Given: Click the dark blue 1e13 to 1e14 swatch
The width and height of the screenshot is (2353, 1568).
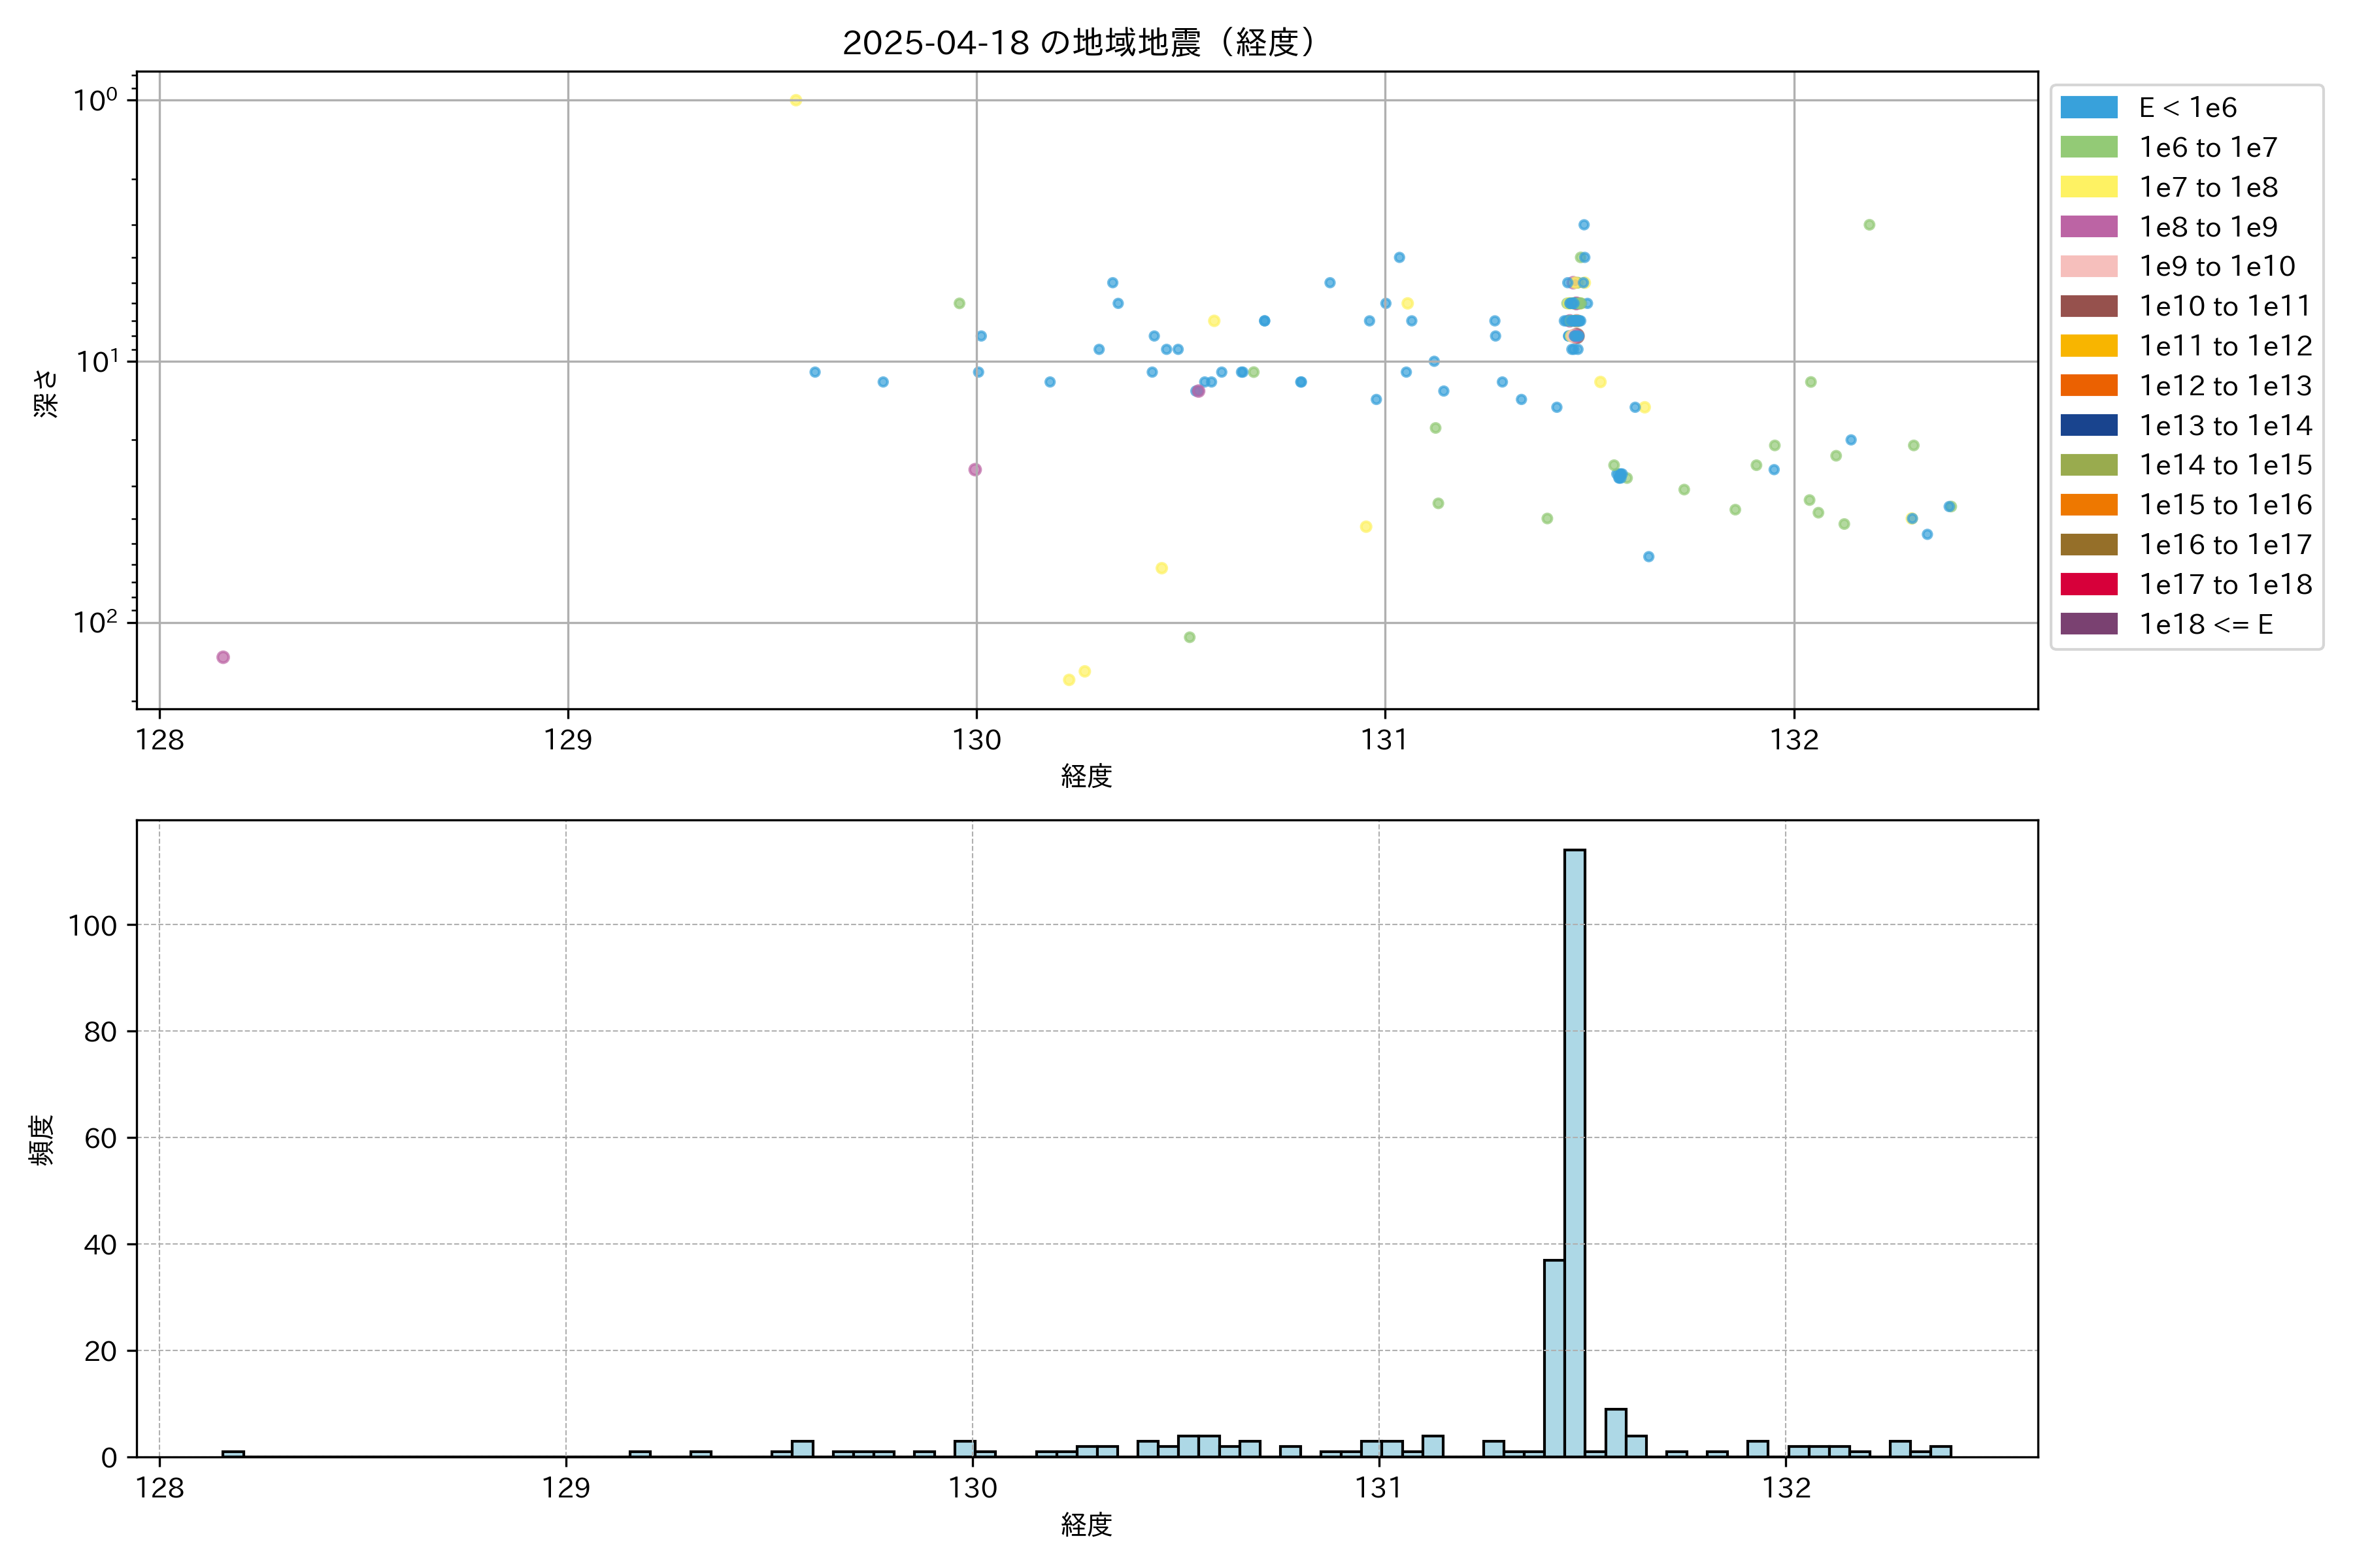Looking at the screenshot, I should (2088, 425).
